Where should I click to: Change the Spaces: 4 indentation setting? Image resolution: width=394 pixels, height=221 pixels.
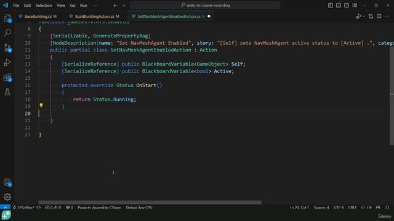(x=321, y=207)
